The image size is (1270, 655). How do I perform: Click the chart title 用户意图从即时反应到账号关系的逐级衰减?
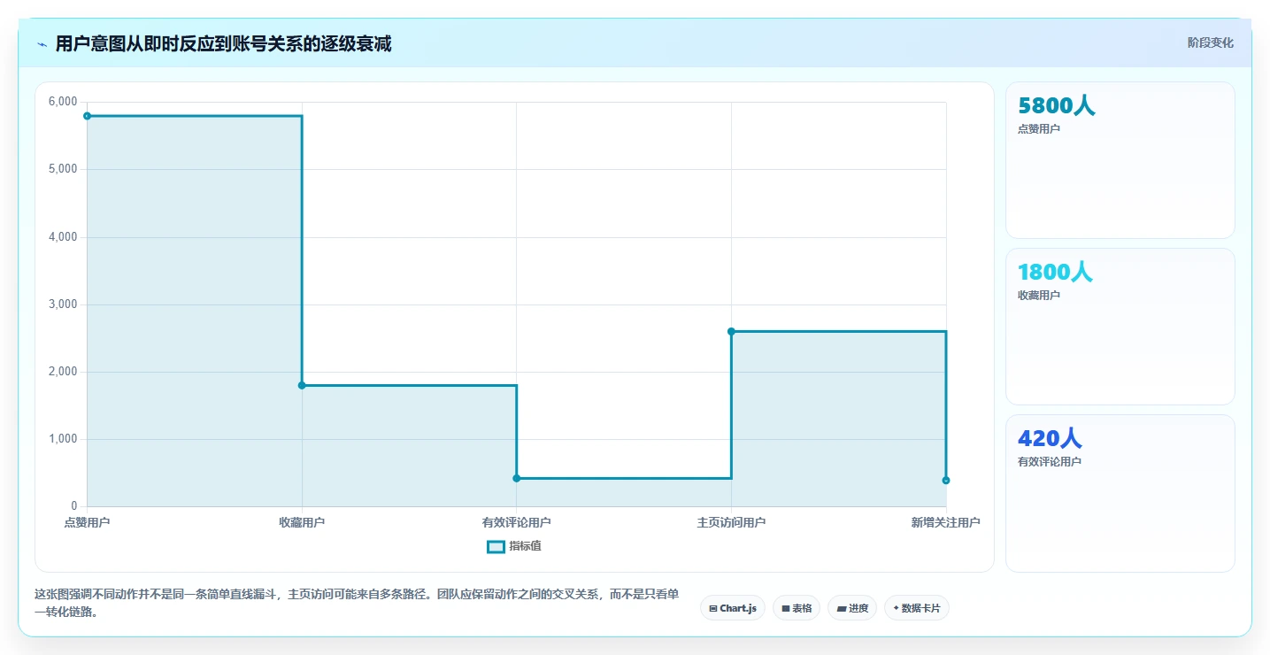223,43
